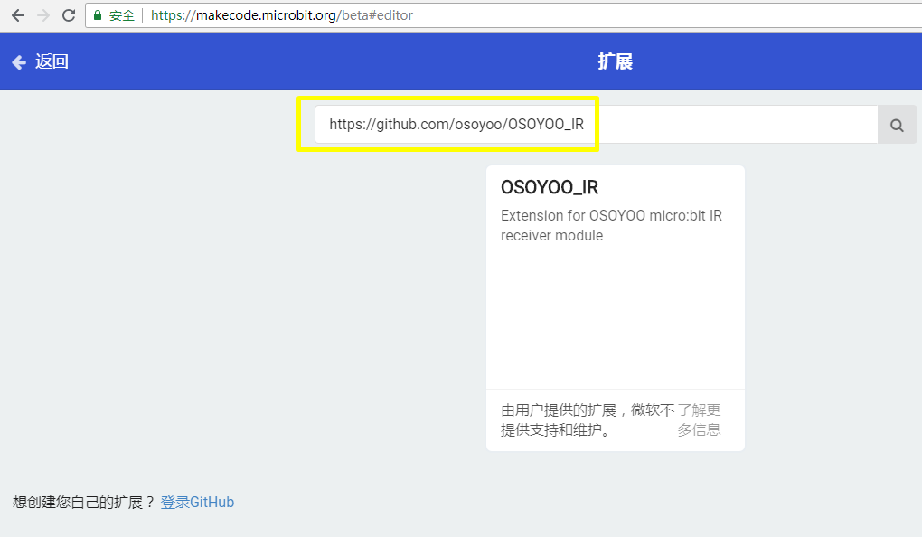The width and height of the screenshot is (922, 537).
Task: Open the 了解更多信息 link
Action: pos(699,420)
